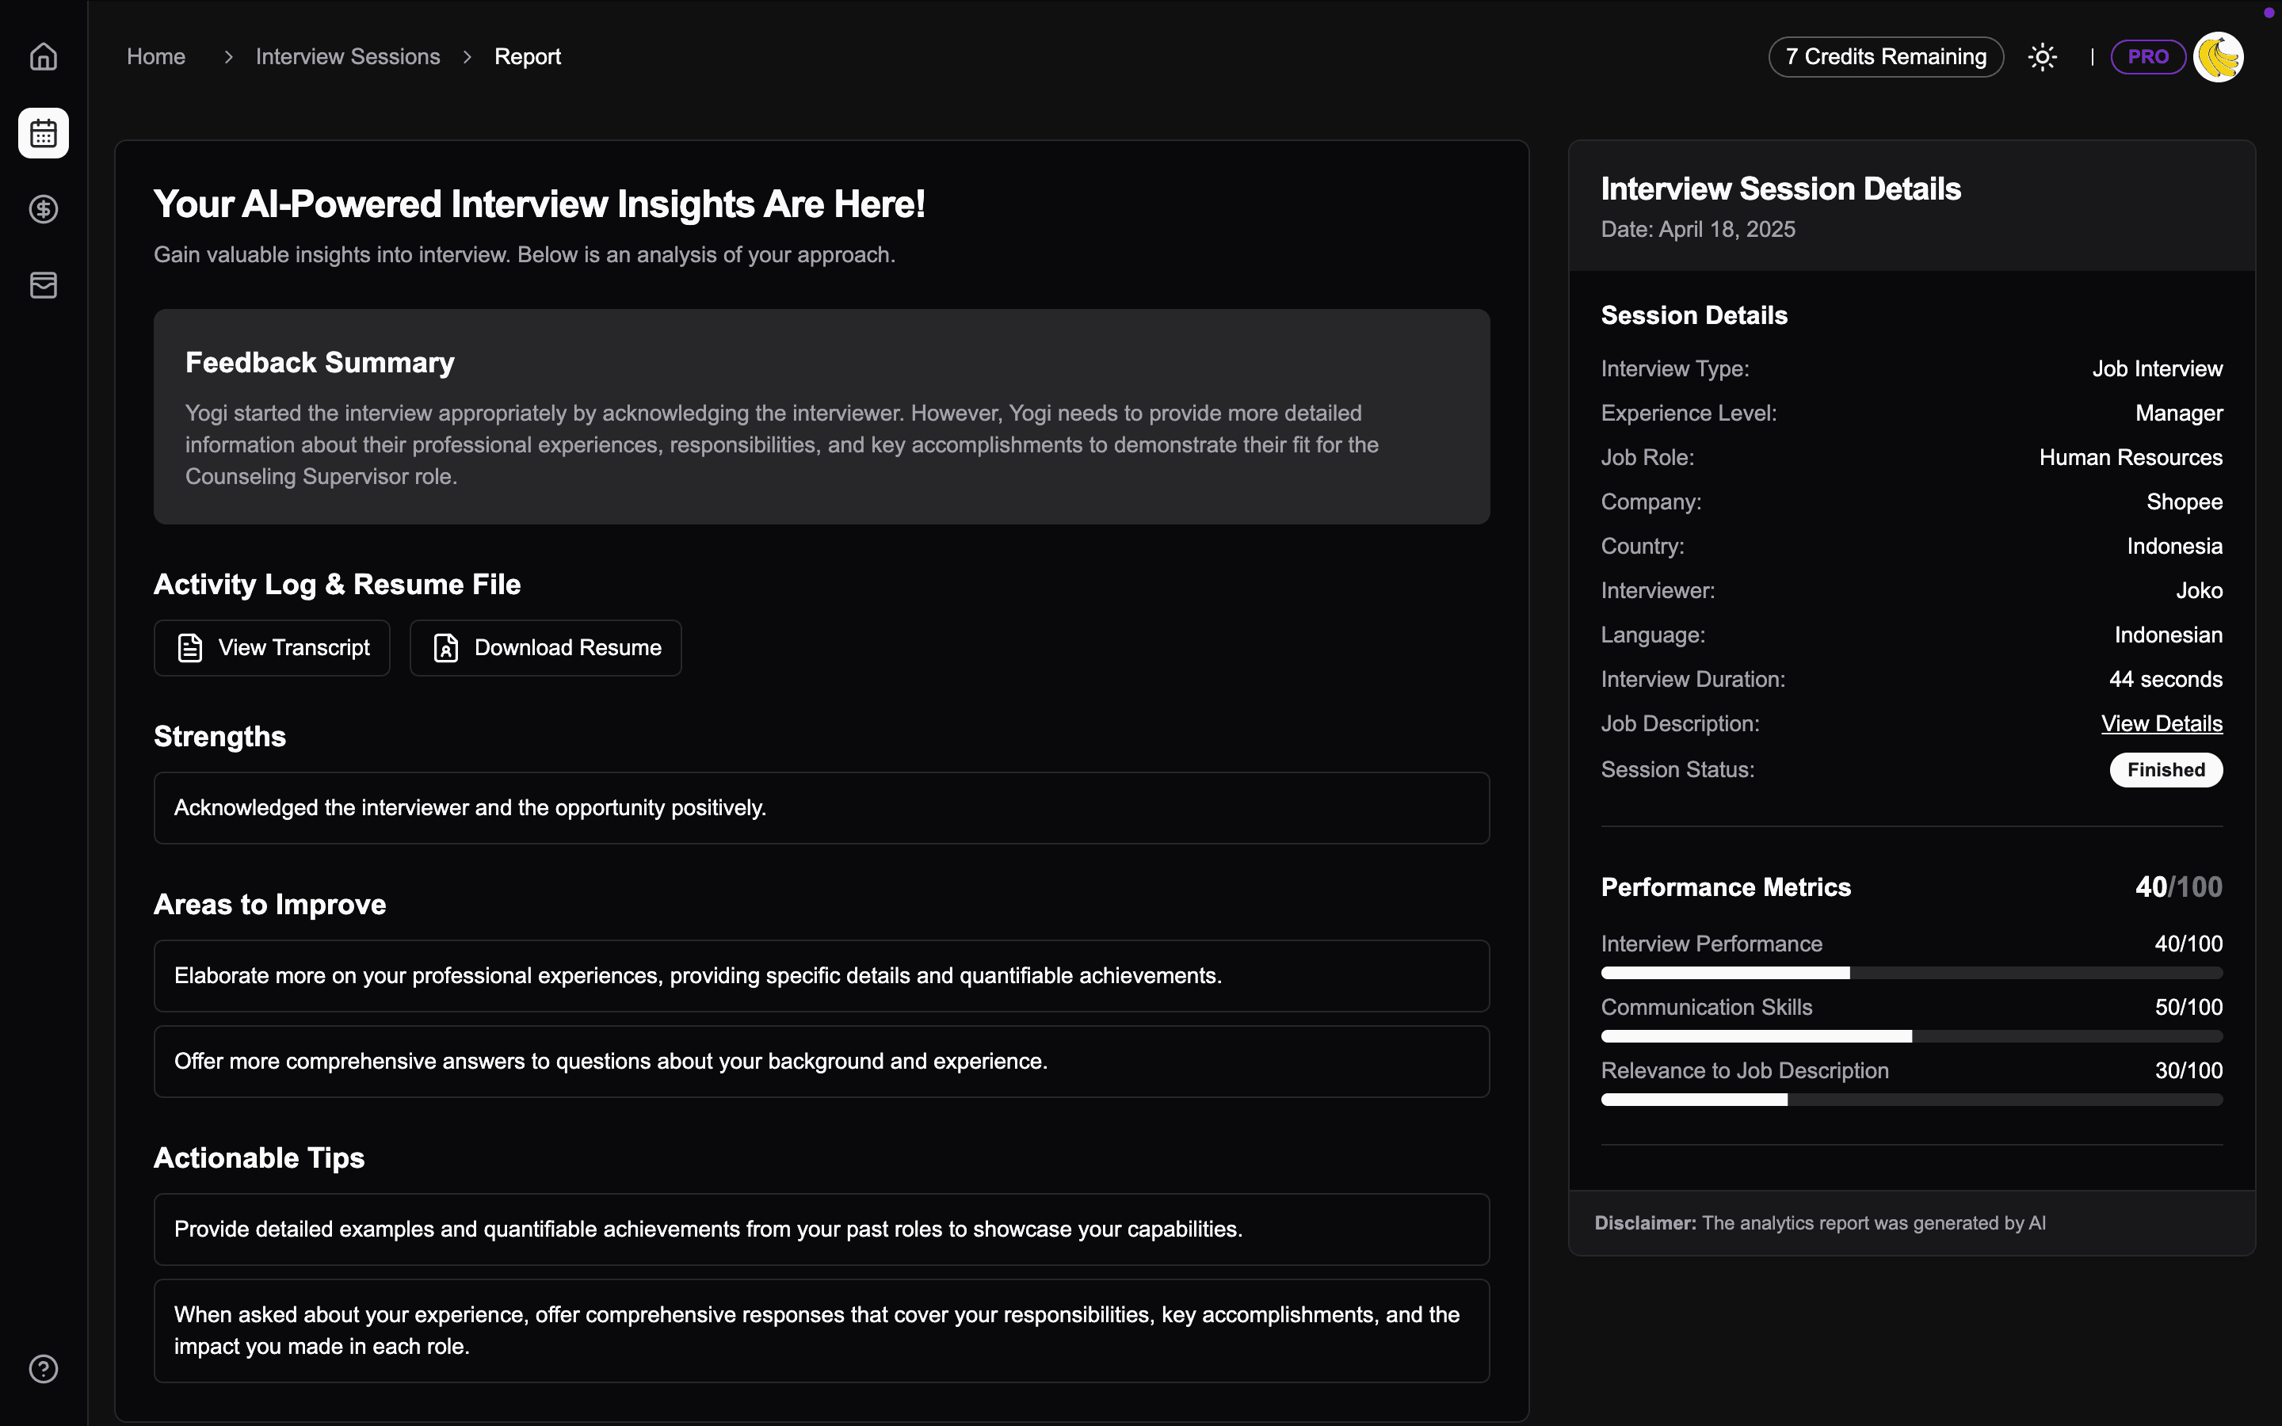The height and width of the screenshot is (1426, 2282).
Task: Open the inbox icon in the sidebar
Action: point(43,285)
